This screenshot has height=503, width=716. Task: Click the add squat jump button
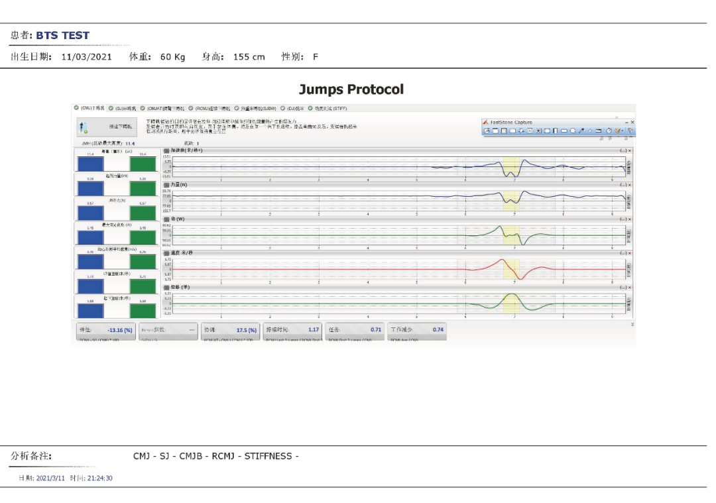(106, 127)
